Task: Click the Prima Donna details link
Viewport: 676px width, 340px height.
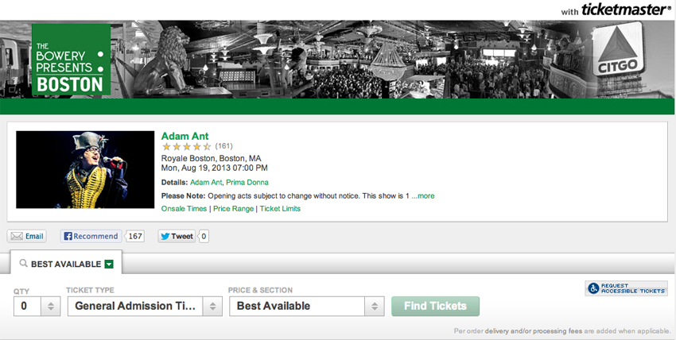Action: point(247,183)
